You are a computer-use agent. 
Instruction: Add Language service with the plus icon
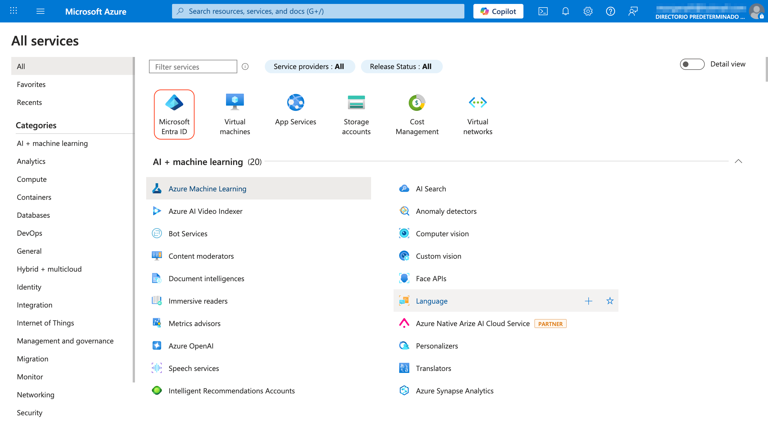(x=589, y=301)
